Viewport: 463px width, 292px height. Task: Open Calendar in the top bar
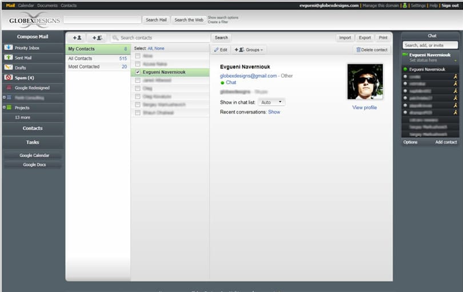pos(26,5)
